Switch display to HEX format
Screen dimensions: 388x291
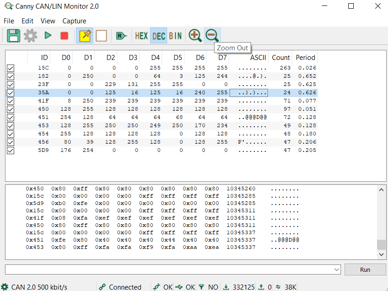point(142,36)
